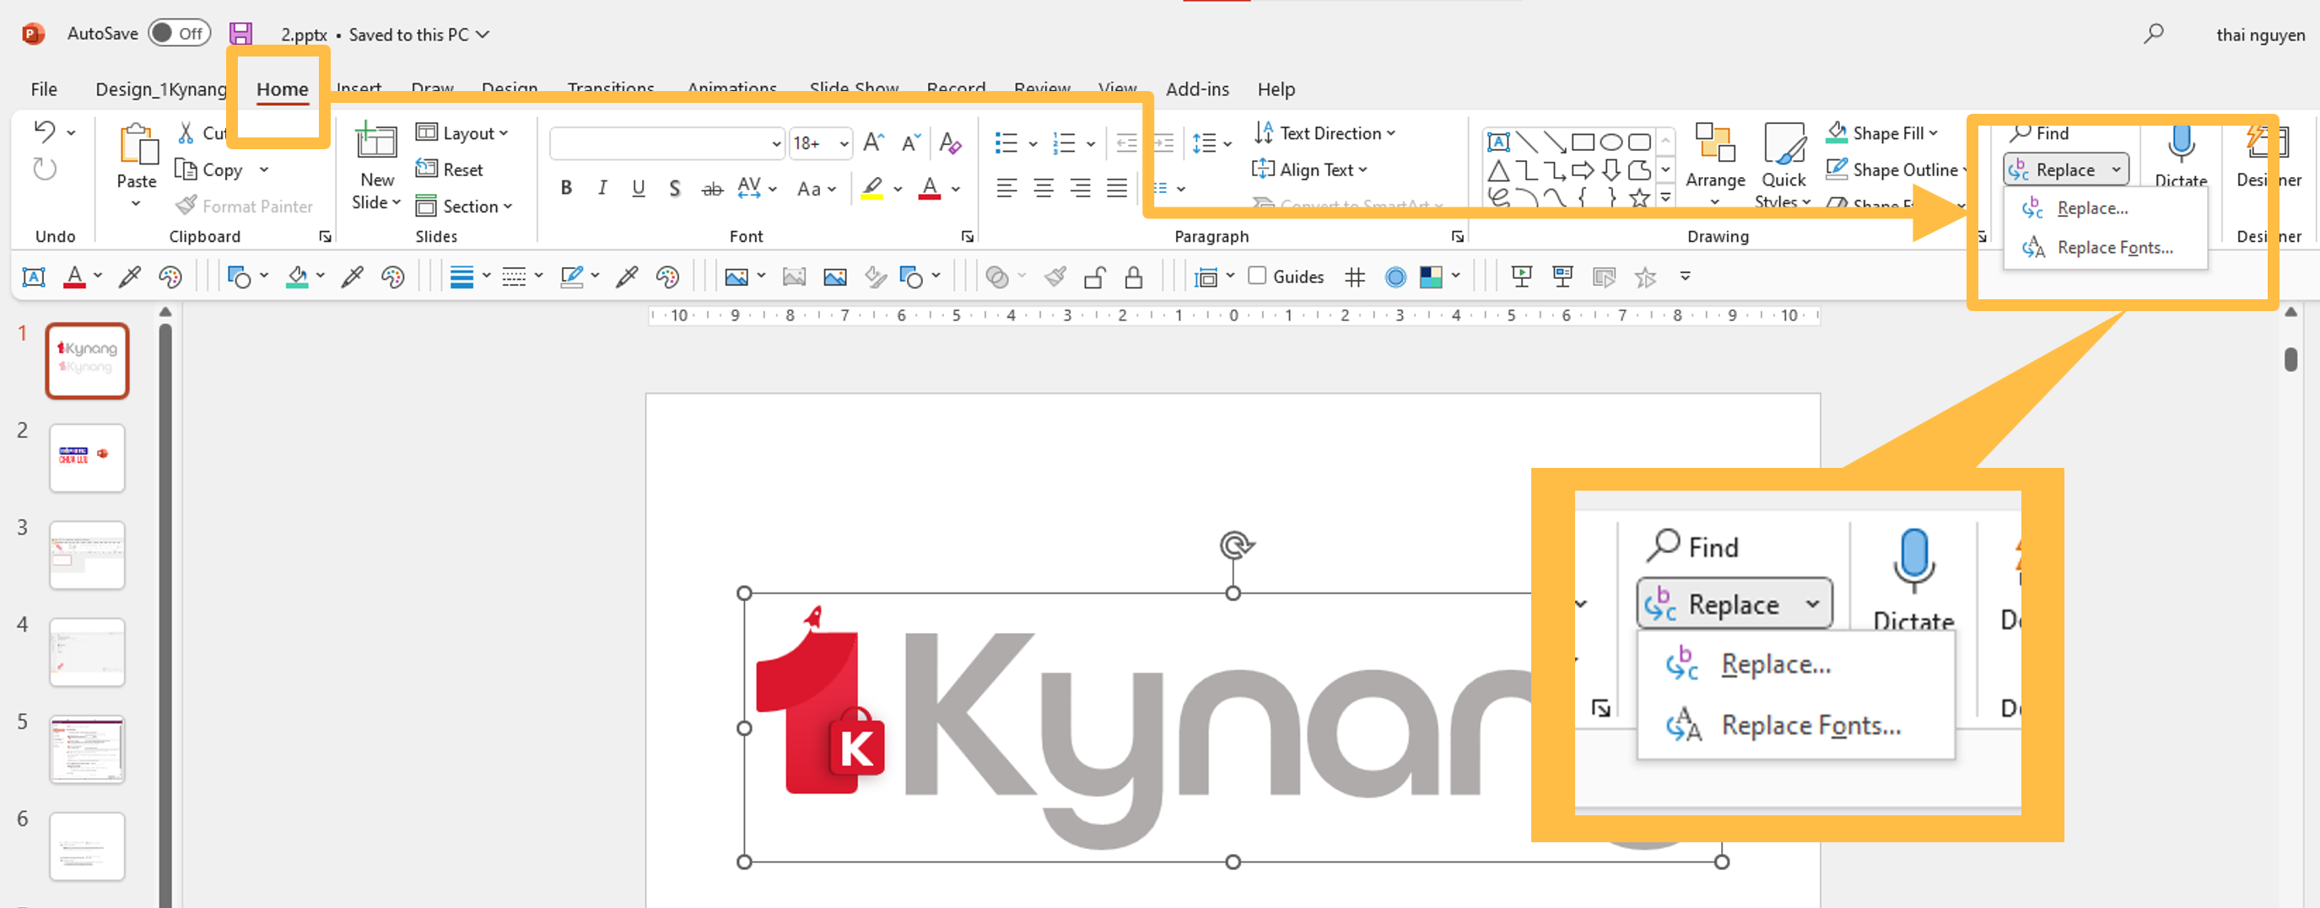Image resolution: width=2320 pixels, height=908 pixels.
Task: Expand the Layout dropdown
Action: click(462, 133)
